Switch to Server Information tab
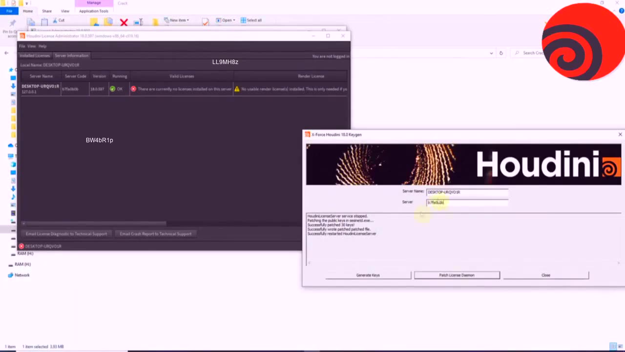The height and width of the screenshot is (352, 625). [x=71, y=56]
